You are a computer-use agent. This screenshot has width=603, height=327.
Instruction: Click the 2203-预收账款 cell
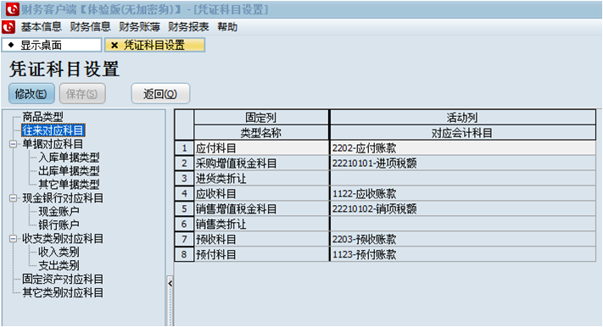click(463, 240)
